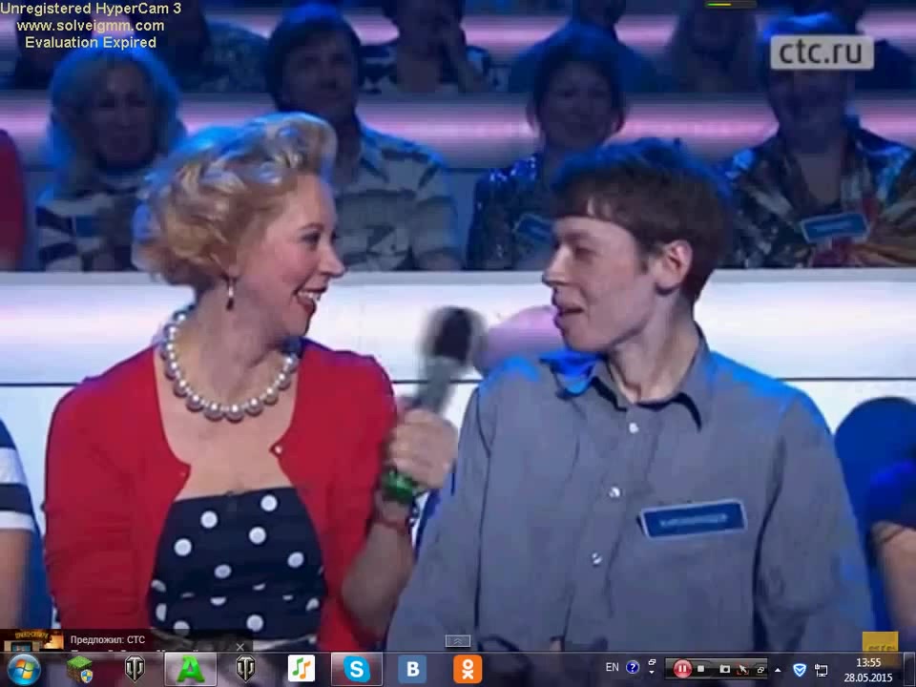Open language bar options small arrow

(653, 674)
